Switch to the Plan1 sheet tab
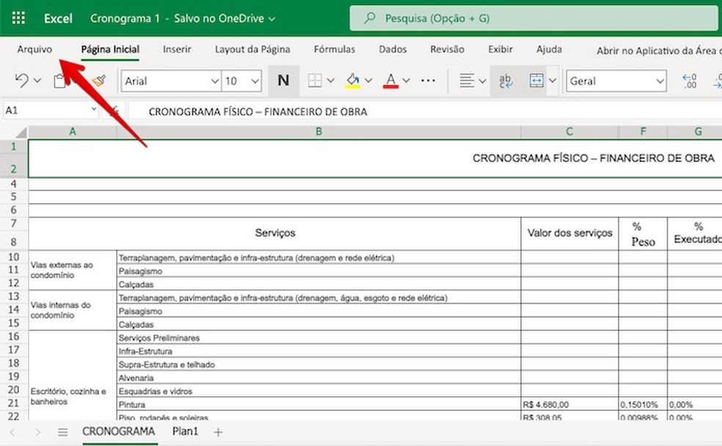722x446 pixels. pos(185,431)
